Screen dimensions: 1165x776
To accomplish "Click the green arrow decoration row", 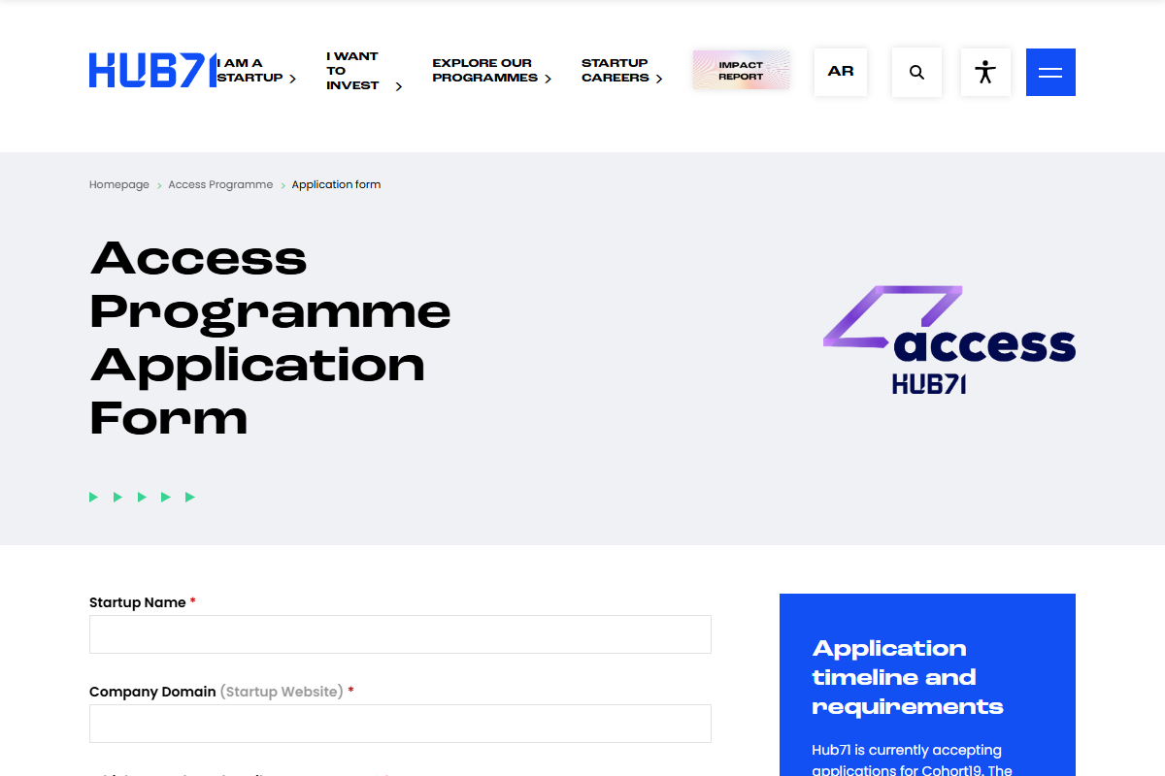I will click(142, 497).
